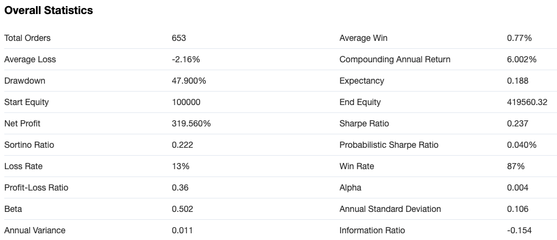The image size is (557, 240).
Task: Select the Drawdown value 47.900%
Action: tap(189, 81)
